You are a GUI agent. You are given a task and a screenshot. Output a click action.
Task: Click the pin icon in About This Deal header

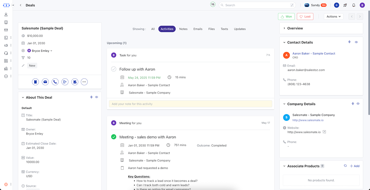tap(91, 97)
